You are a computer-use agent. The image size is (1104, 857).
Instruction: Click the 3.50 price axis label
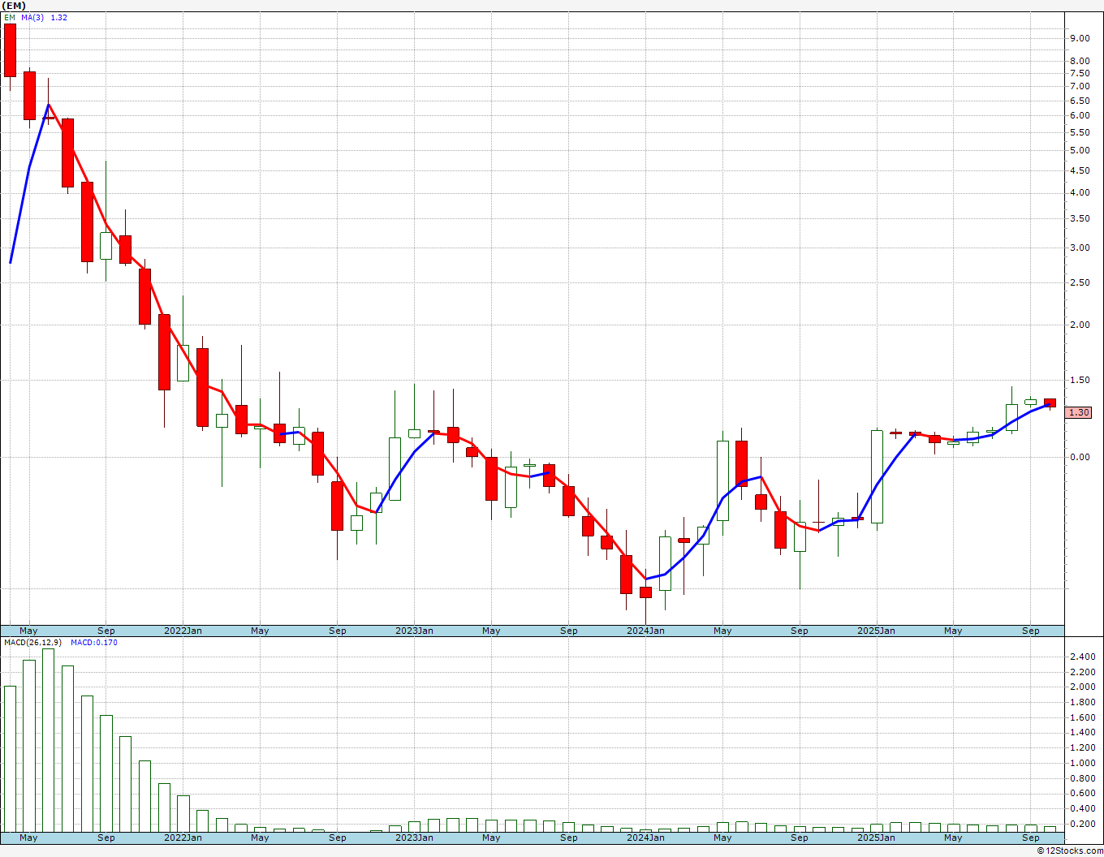1079,218
